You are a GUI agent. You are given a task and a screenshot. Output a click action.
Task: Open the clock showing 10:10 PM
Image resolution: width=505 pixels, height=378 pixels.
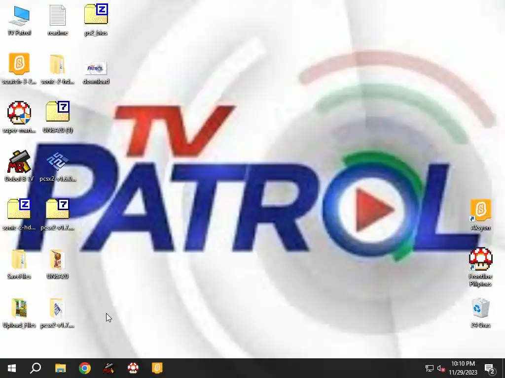click(463, 368)
